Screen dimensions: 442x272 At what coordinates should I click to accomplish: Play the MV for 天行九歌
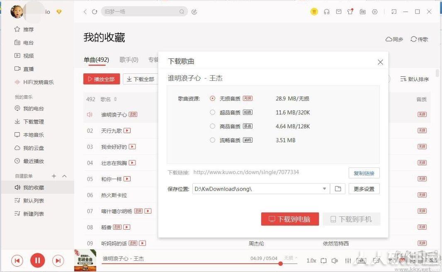coord(127,131)
